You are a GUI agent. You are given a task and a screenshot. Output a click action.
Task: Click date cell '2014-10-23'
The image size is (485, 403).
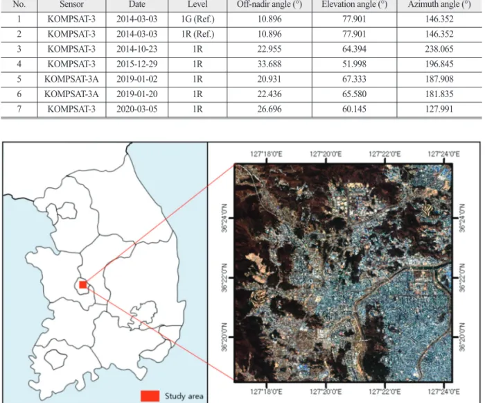(x=137, y=49)
